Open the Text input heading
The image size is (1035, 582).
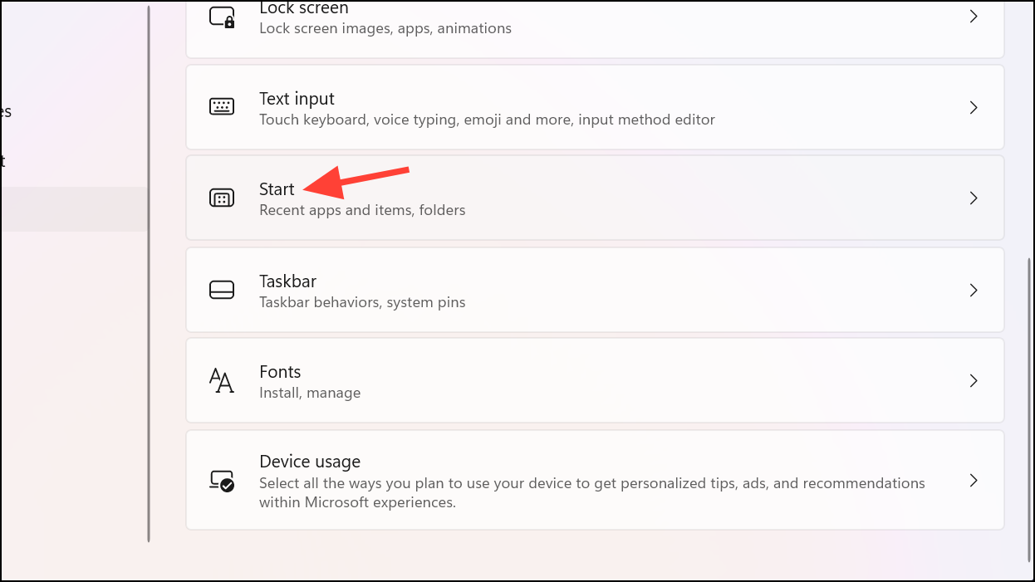tap(297, 99)
